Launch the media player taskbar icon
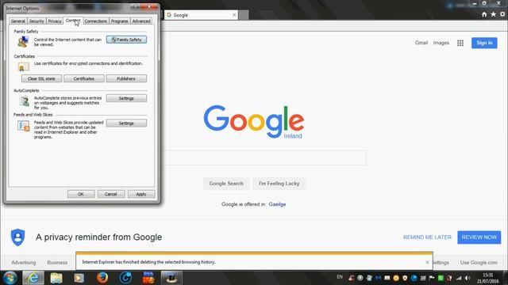508x285 pixels. point(79,278)
